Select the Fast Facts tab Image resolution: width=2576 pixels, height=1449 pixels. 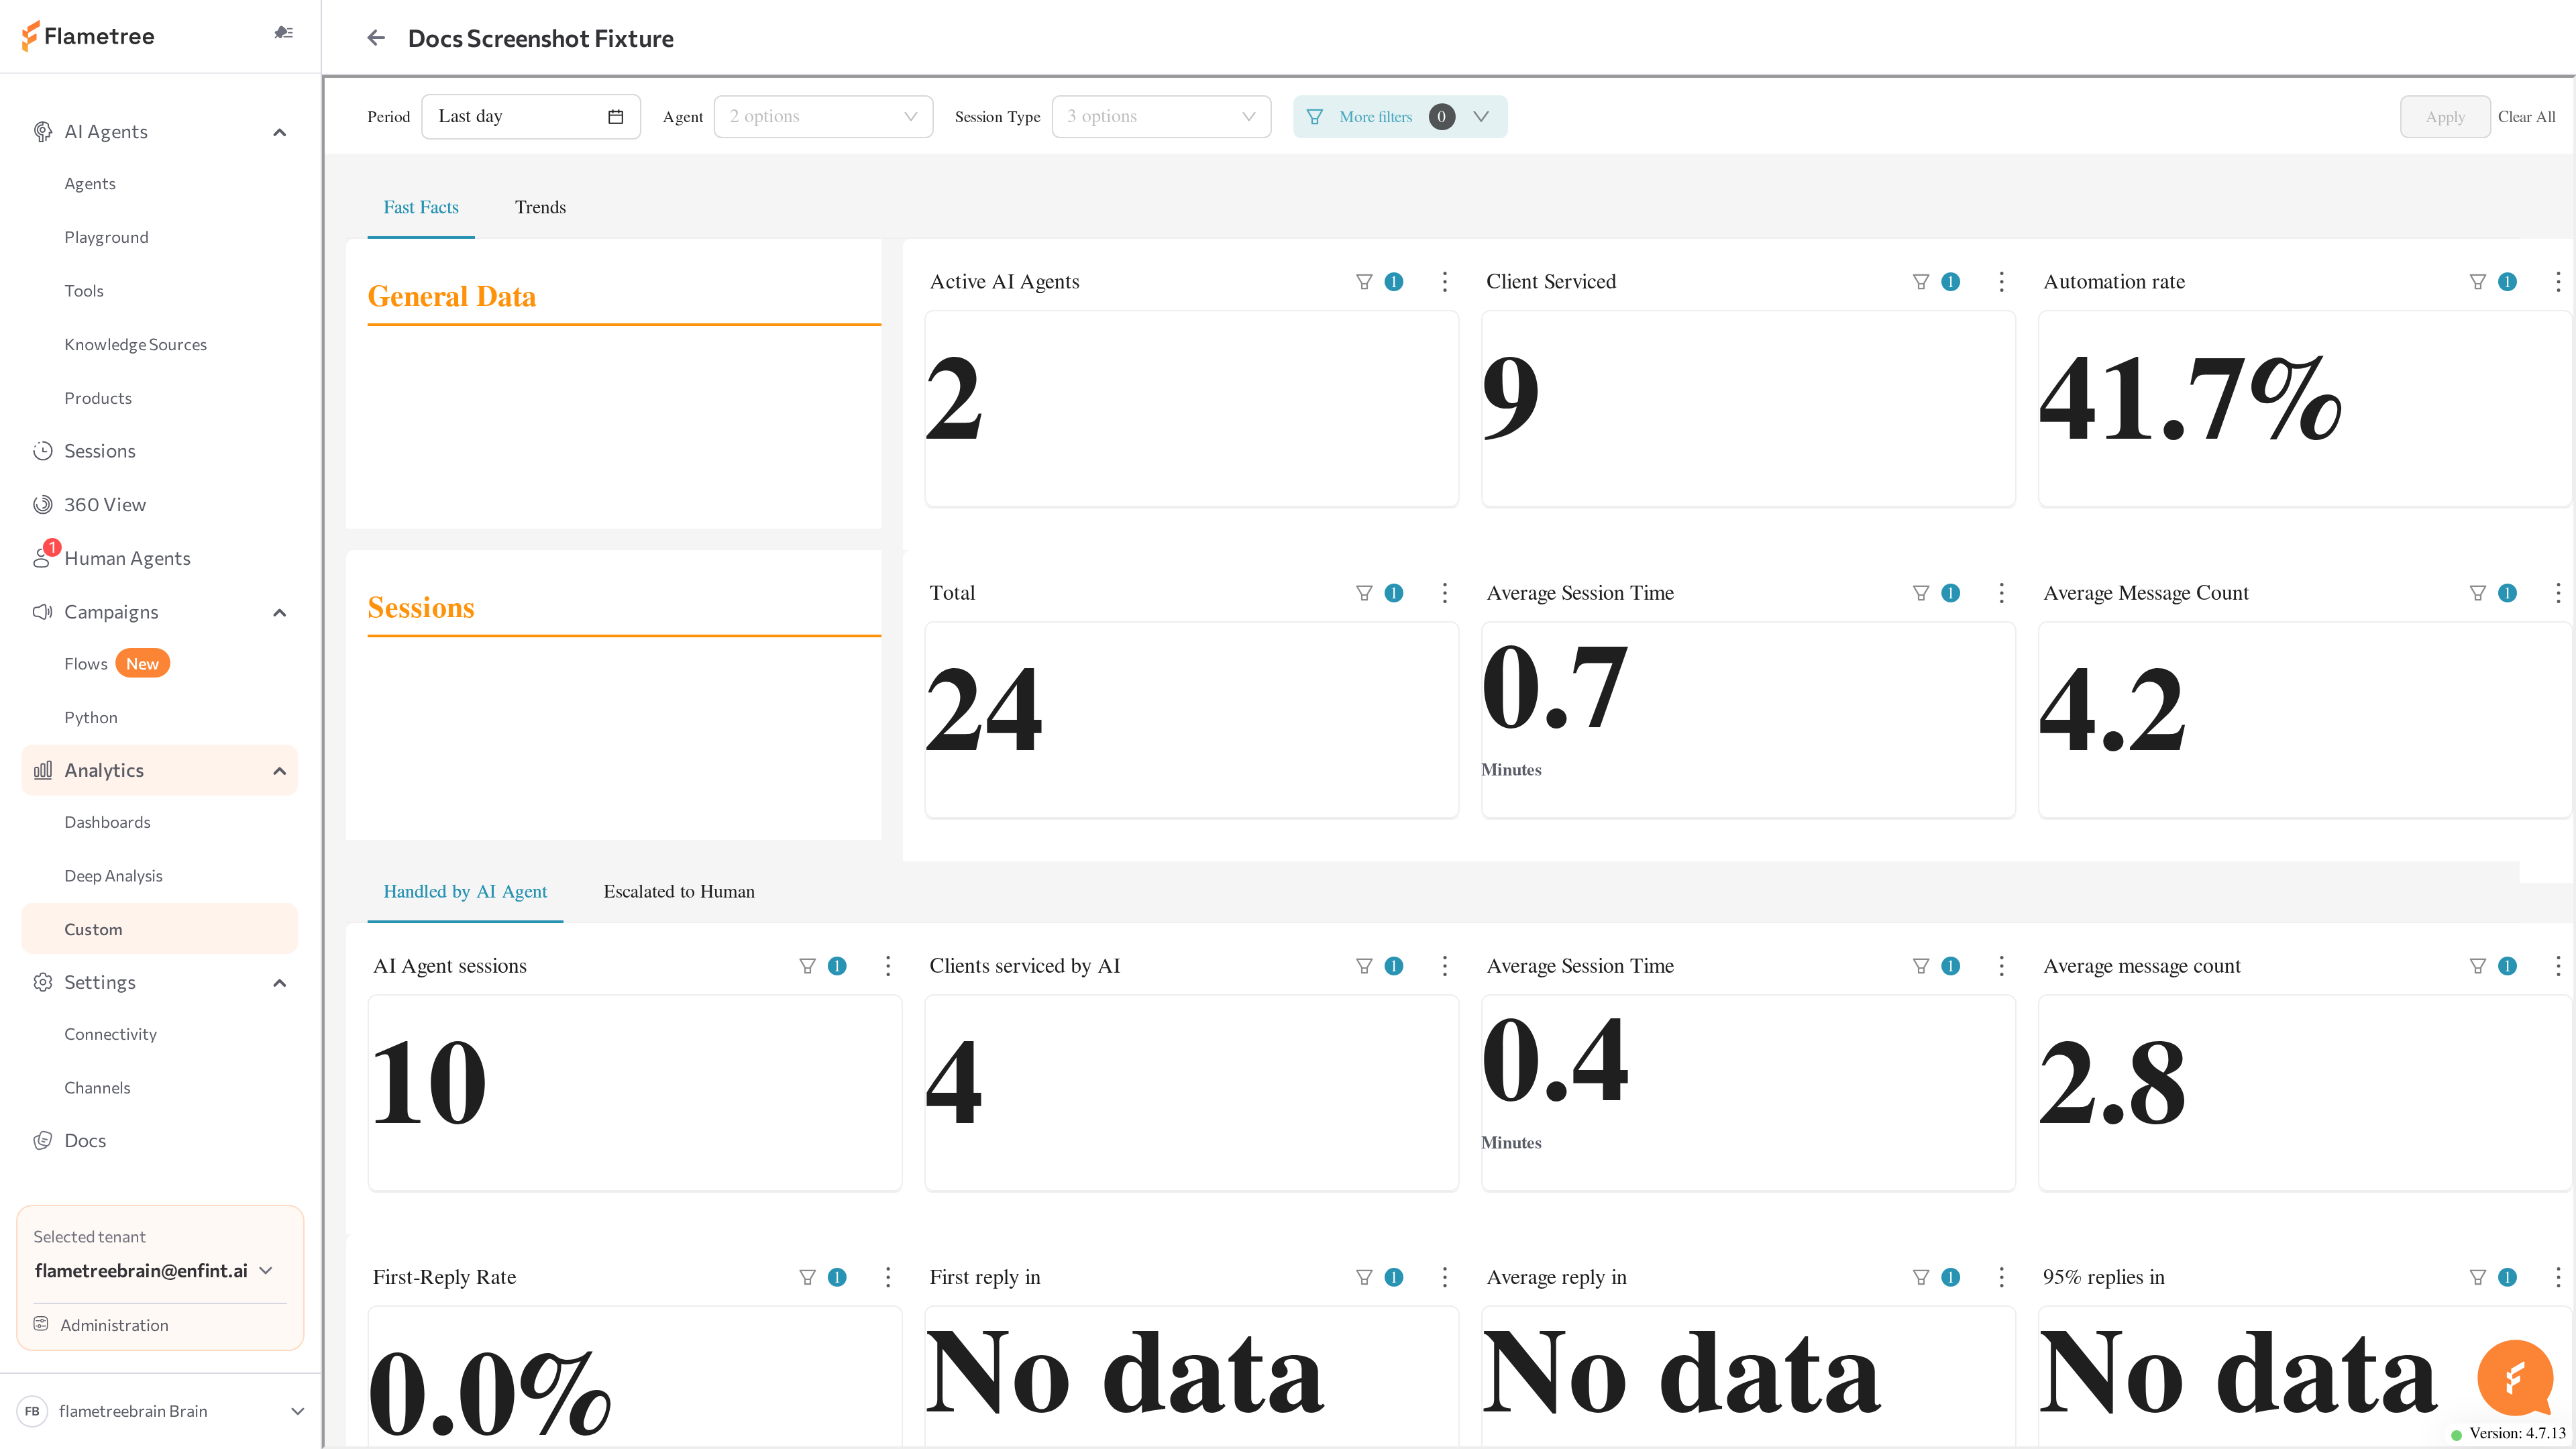421,207
